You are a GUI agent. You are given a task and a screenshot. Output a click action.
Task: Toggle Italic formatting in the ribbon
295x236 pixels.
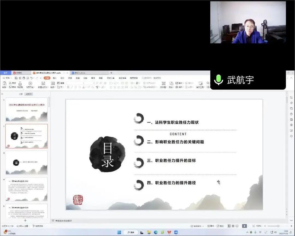(72, 87)
